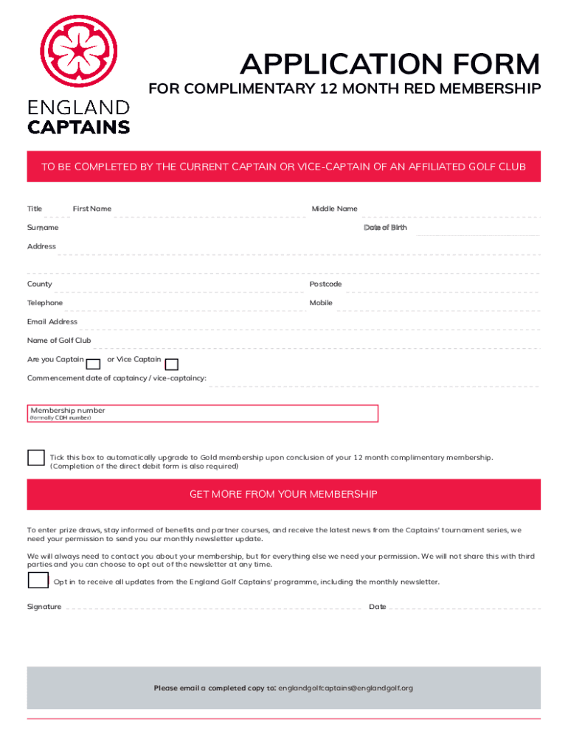Enable the newsletter opt-in checkbox

(38, 581)
